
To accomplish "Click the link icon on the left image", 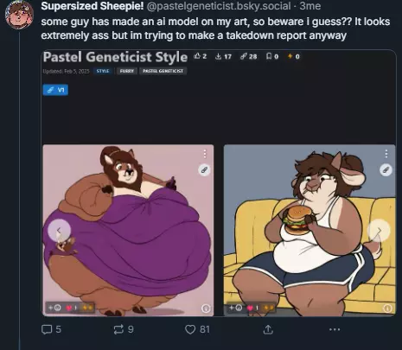I will [x=204, y=170].
